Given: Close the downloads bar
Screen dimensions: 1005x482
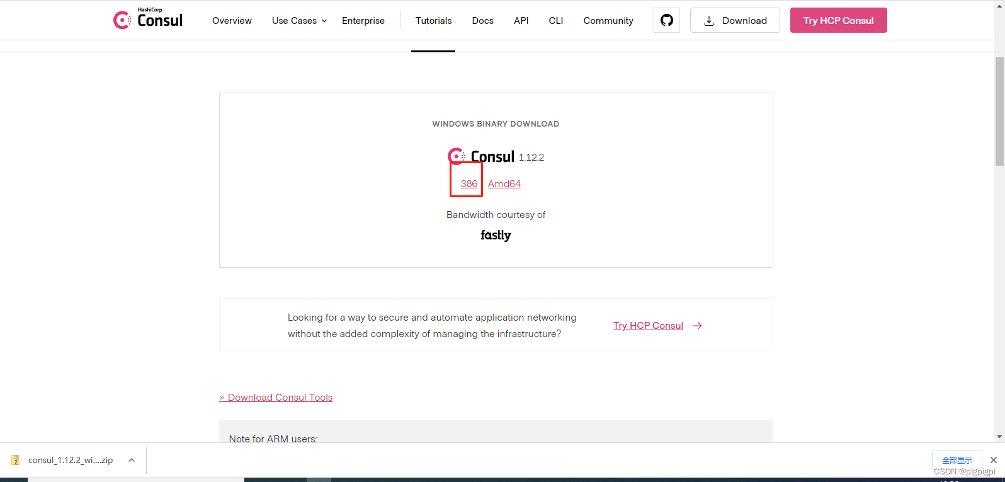Looking at the screenshot, I should point(994,460).
